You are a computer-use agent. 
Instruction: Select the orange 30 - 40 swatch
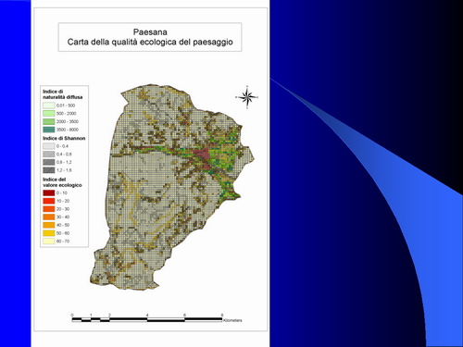49,217
